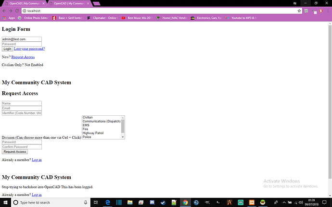Screen dimensions: 332x207
Task: Click the page vertical scrollbar
Action: 330,101
